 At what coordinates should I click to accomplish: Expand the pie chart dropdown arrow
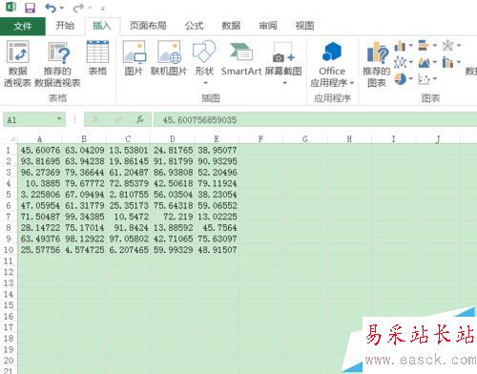point(410,78)
